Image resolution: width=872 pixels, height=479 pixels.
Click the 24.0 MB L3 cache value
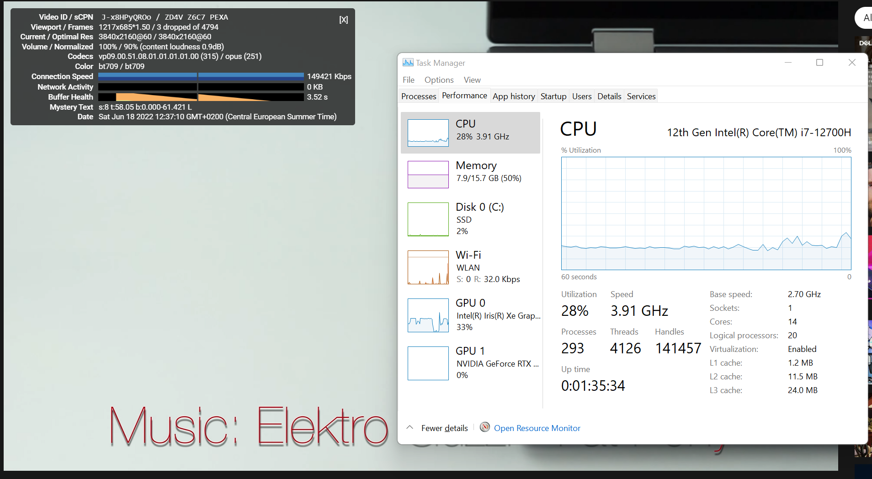point(803,390)
